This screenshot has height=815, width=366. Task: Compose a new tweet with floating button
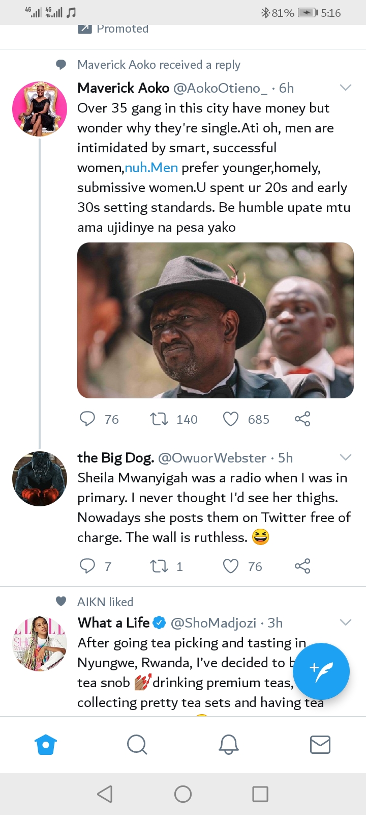[321, 671]
